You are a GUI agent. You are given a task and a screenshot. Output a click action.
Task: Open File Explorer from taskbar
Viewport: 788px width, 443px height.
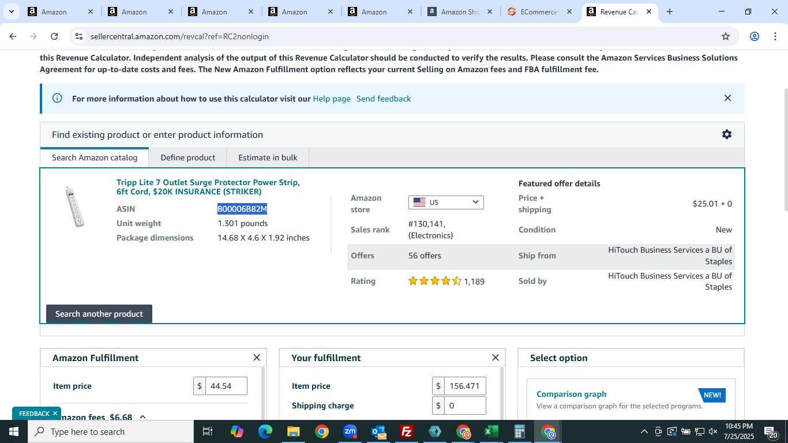tap(293, 431)
